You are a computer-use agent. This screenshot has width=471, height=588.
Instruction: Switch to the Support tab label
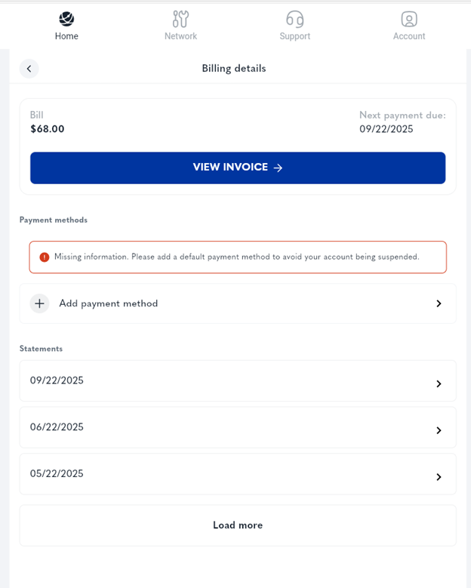(x=294, y=36)
